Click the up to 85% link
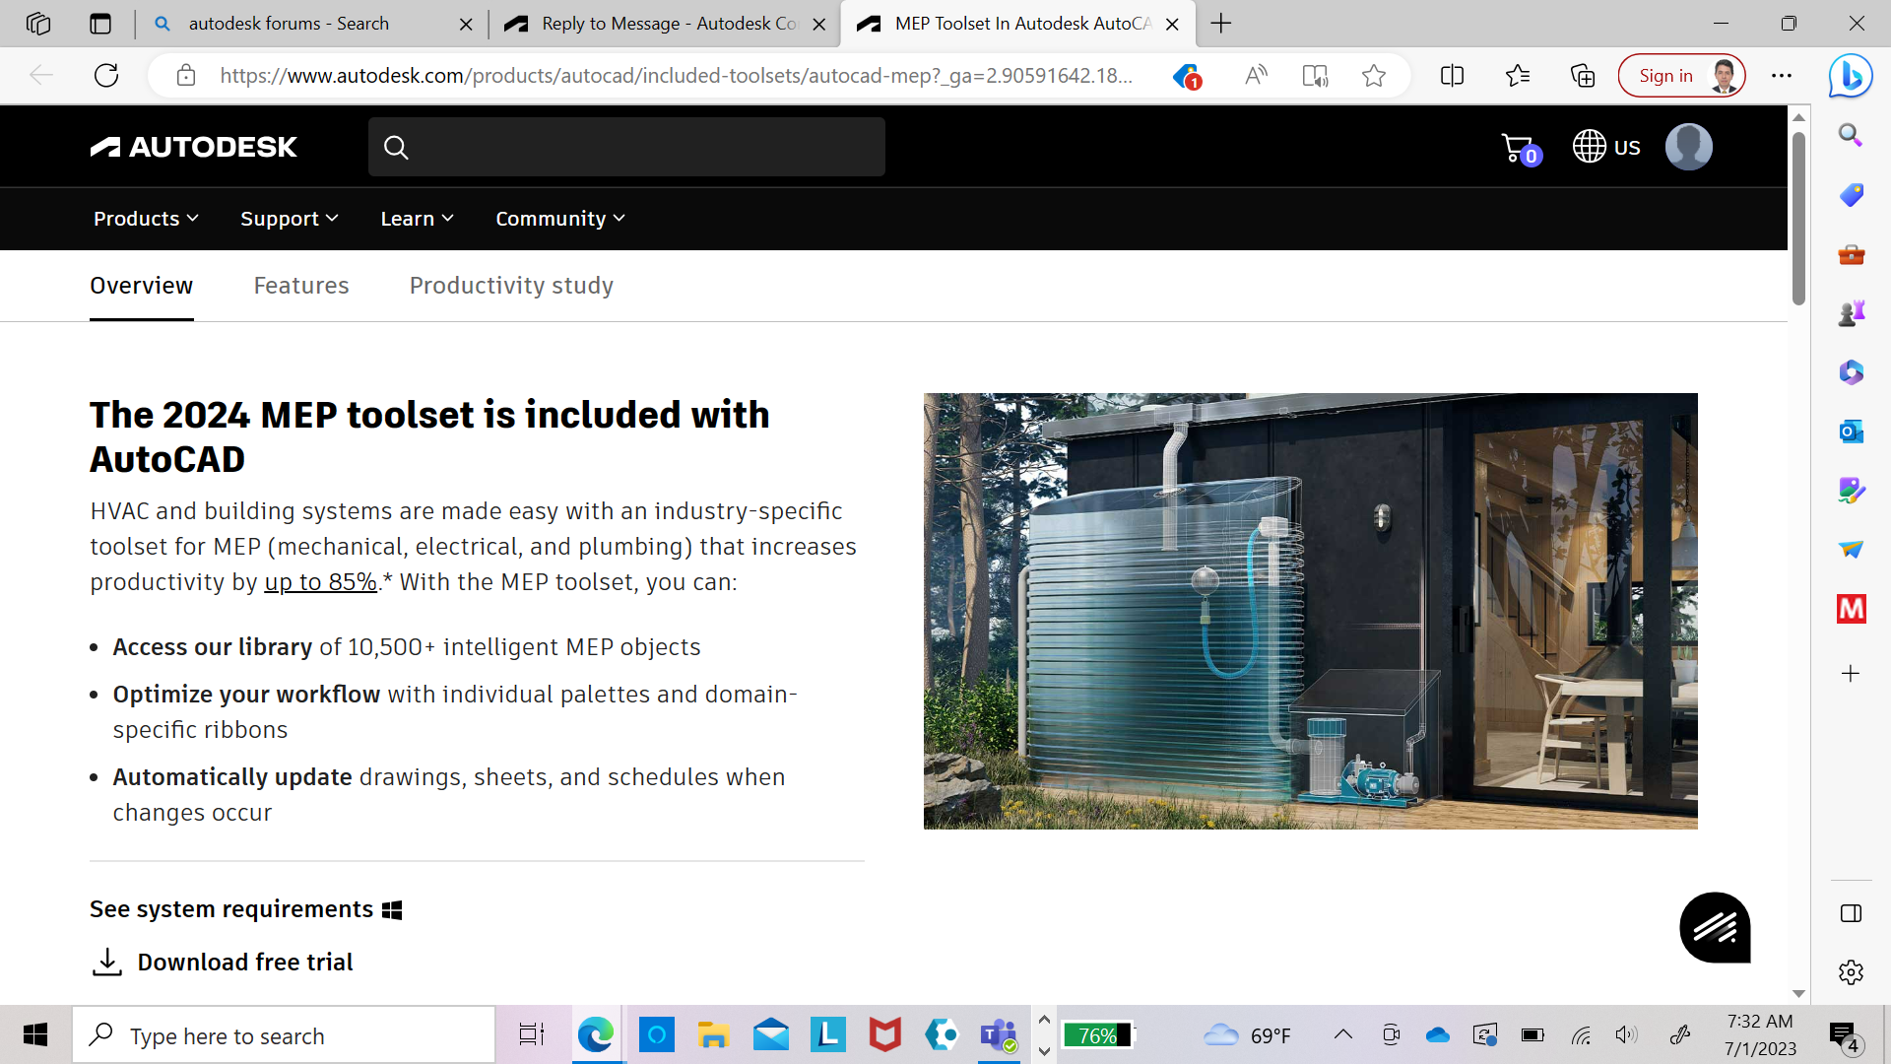1891x1064 pixels. 319,582
